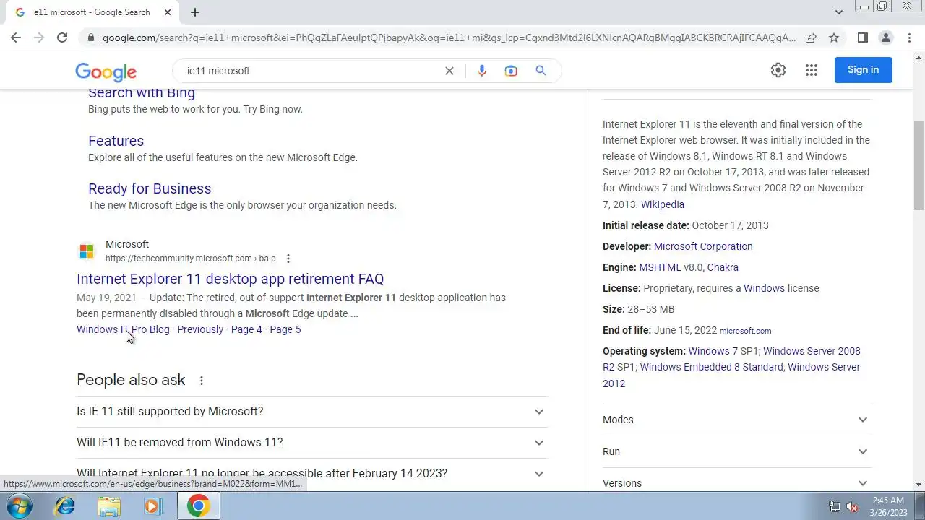925x520 pixels.
Task: Start voice search with microphone
Action: coord(482,71)
